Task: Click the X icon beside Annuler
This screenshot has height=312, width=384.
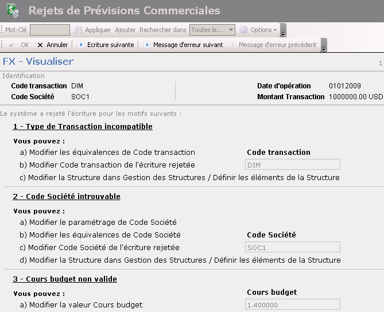Action: point(40,45)
